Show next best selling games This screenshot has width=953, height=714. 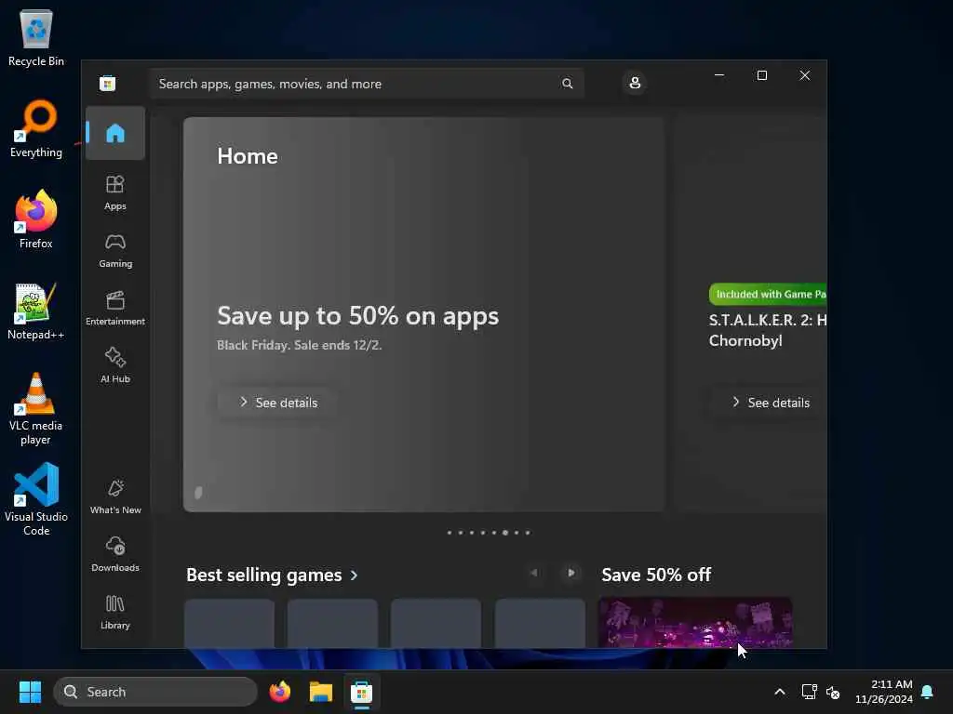[x=570, y=573]
